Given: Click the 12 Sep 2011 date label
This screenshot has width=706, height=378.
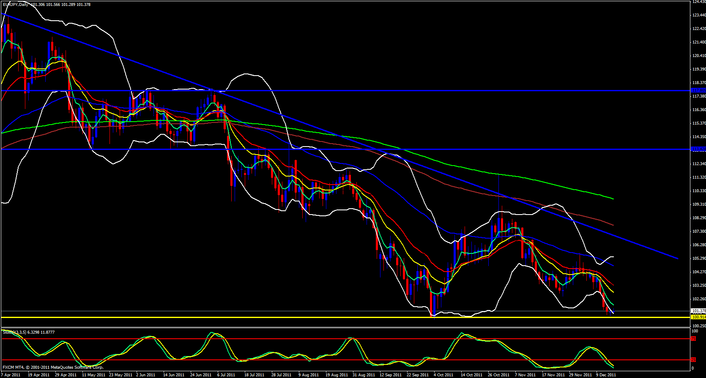Looking at the screenshot, I should click(390, 375).
